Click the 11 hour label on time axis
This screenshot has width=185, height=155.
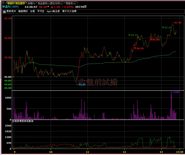pyautogui.click(x=87, y=152)
